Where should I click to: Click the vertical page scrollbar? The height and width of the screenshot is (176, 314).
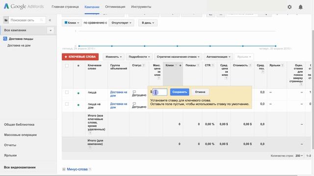click(313, 89)
